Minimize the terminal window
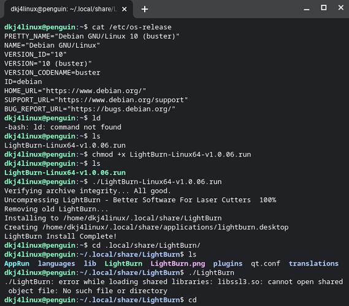Viewport: 349px width, 306px height. pos(307,9)
